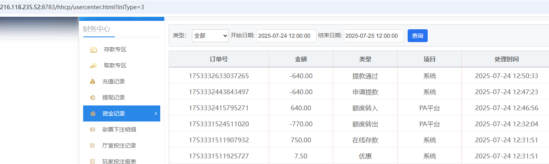Click the deposit zone card icon
This screenshot has height=164, width=549.
click(93, 50)
